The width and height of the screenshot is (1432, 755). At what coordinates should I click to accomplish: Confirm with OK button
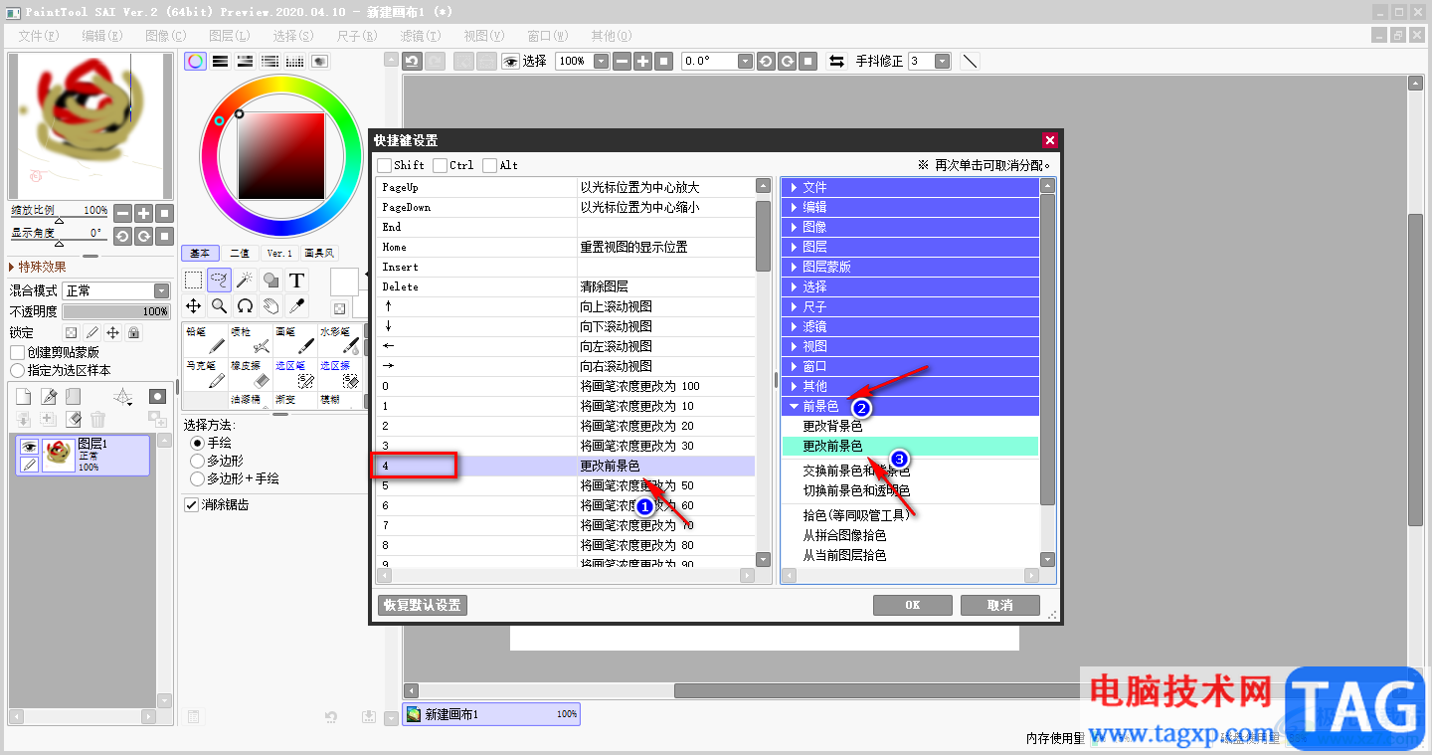(913, 605)
